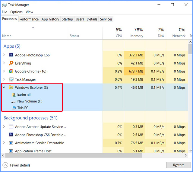
Task: Expand the Task Manager process row
Action: tap(4, 79)
